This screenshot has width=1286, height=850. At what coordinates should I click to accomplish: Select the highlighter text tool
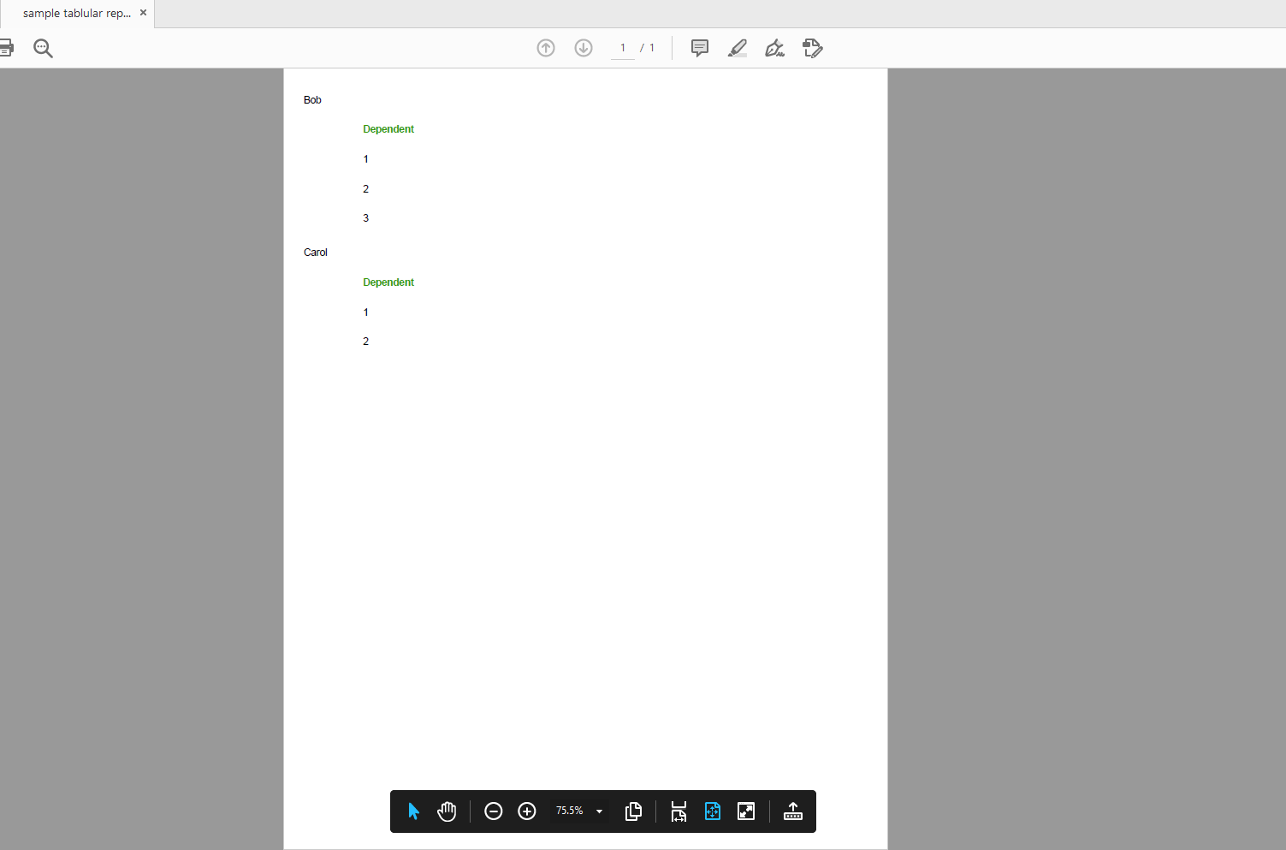pos(738,48)
